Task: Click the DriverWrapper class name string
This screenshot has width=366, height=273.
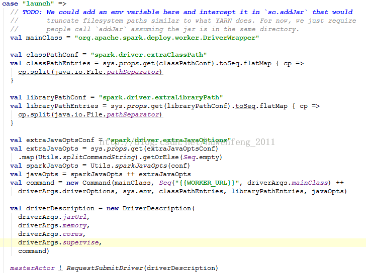Action: pos(166,38)
